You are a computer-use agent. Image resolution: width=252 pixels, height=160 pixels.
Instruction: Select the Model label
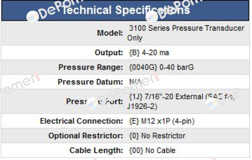[110, 33]
